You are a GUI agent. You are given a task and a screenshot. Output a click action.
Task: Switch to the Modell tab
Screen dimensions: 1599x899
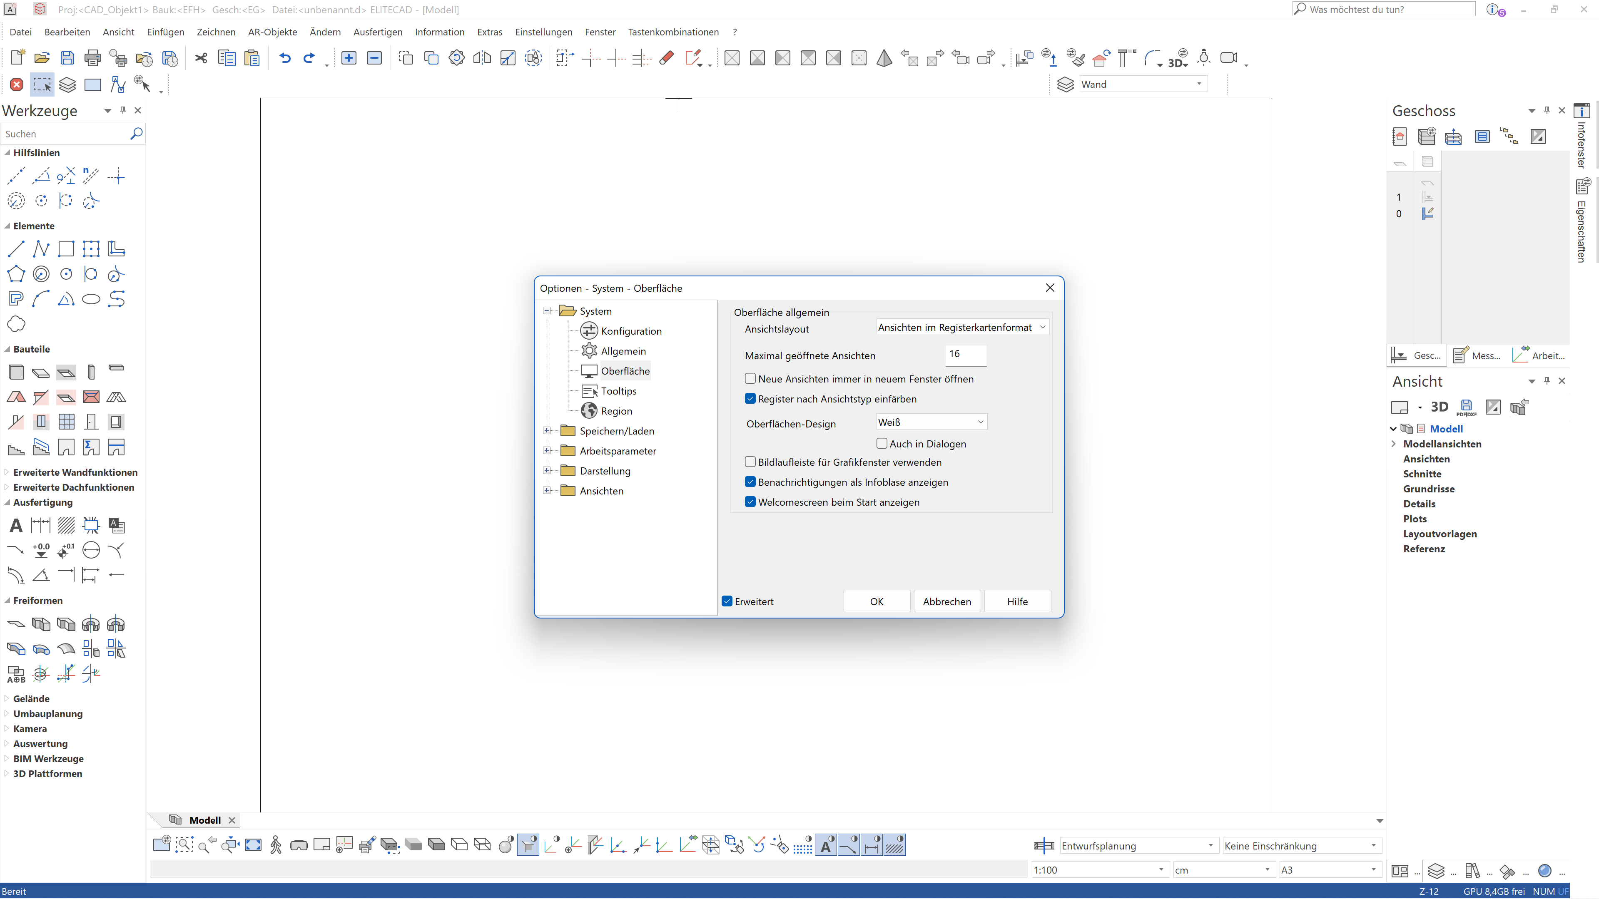pyautogui.click(x=205, y=820)
